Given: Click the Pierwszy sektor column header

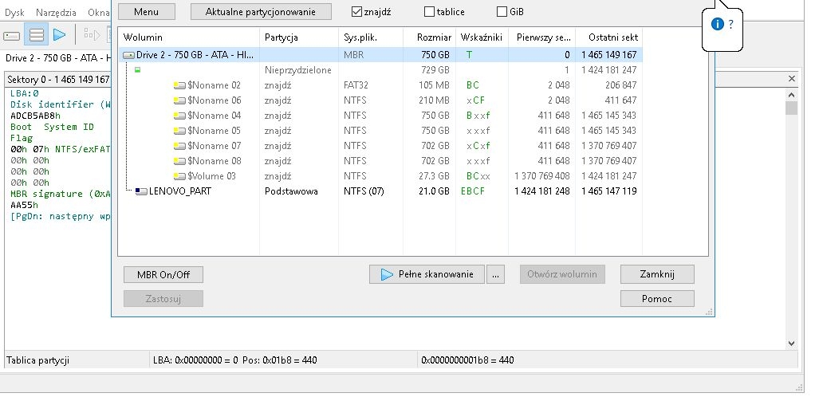Looking at the screenshot, I should 541,37.
